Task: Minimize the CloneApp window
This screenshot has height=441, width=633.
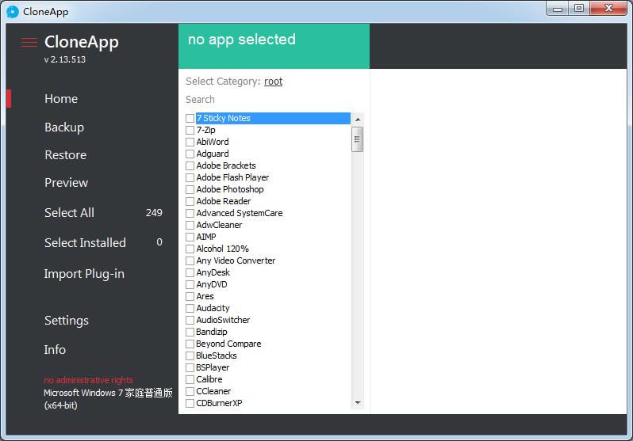Action: pos(558,9)
